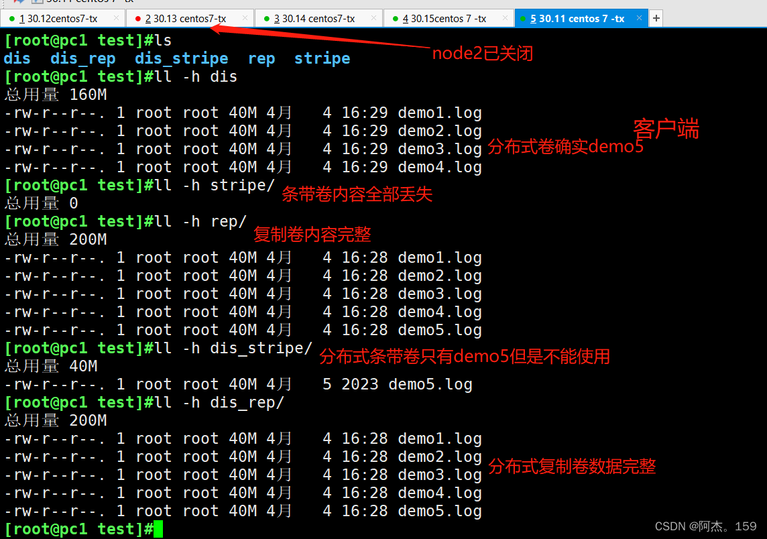Click the 'll -h dis' command text
Screen dimensions: 767x539
[196, 77]
